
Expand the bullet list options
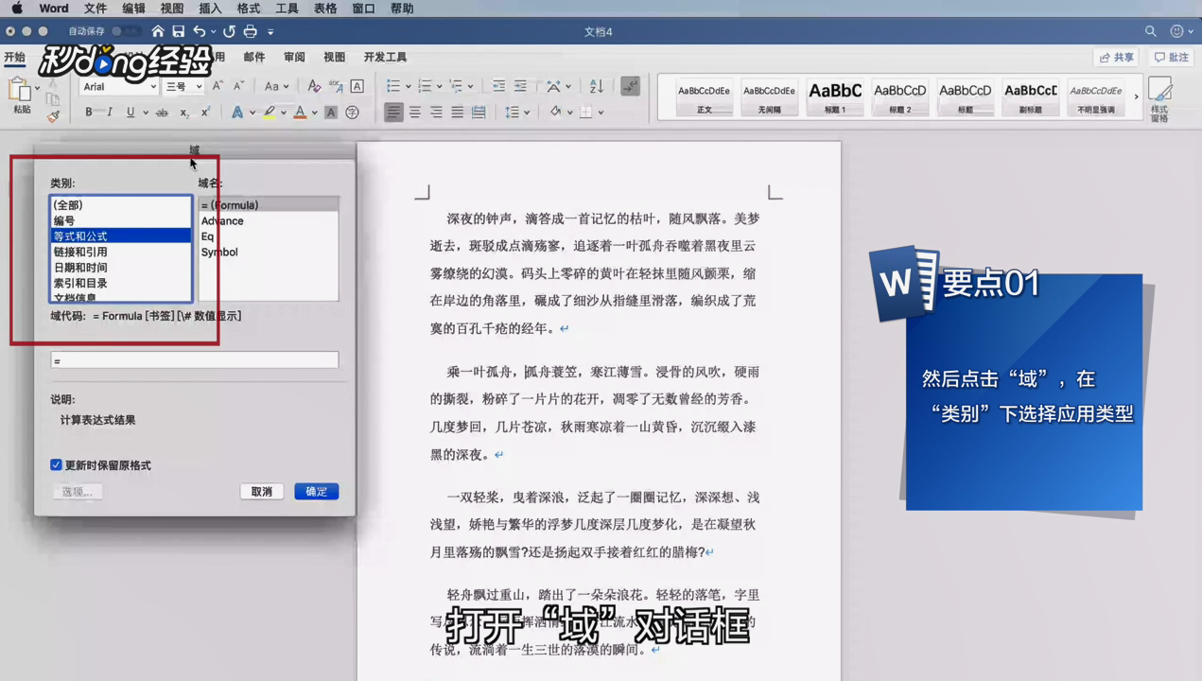click(x=409, y=87)
